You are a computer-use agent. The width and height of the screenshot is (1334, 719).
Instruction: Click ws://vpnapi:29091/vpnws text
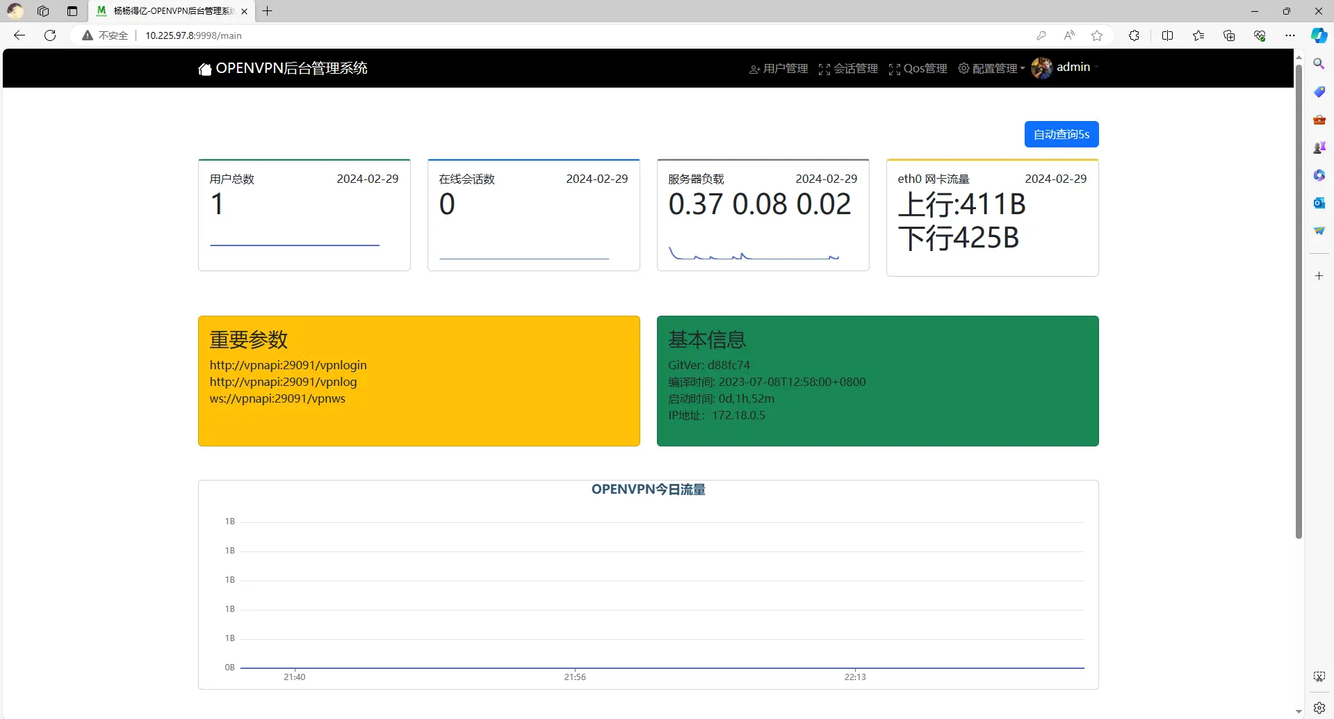click(277, 398)
